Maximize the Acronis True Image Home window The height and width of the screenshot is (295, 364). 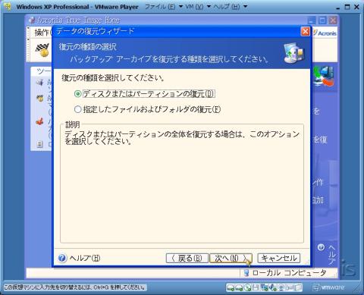point(322,20)
